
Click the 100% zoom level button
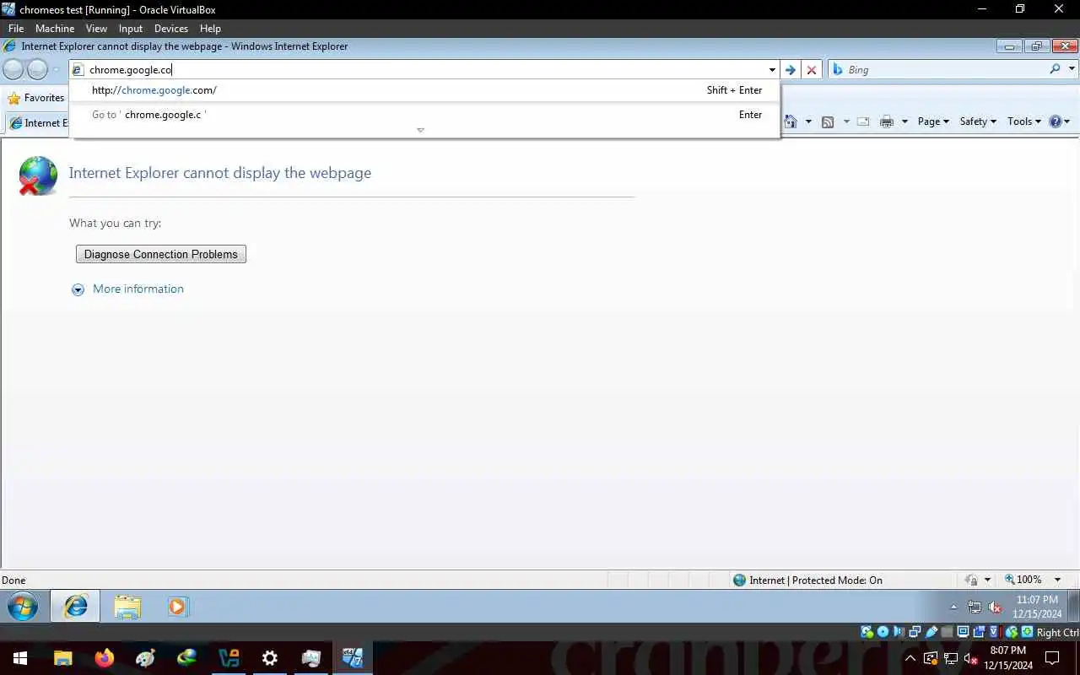pyautogui.click(x=1023, y=580)
